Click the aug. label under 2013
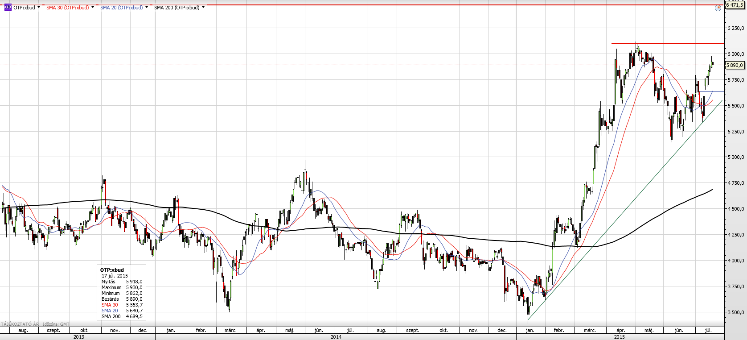The width and height of the screenshot is (747, 340). [x=23, y=330]
